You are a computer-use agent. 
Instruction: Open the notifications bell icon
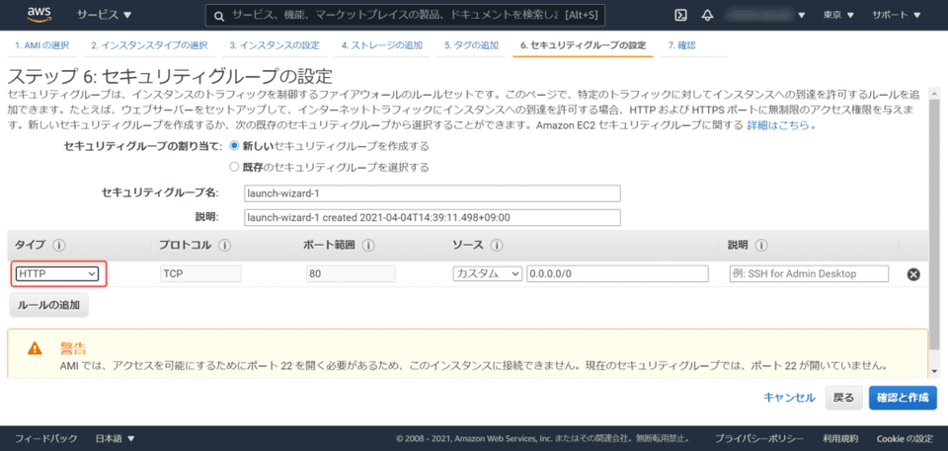(x=708, y=16)
